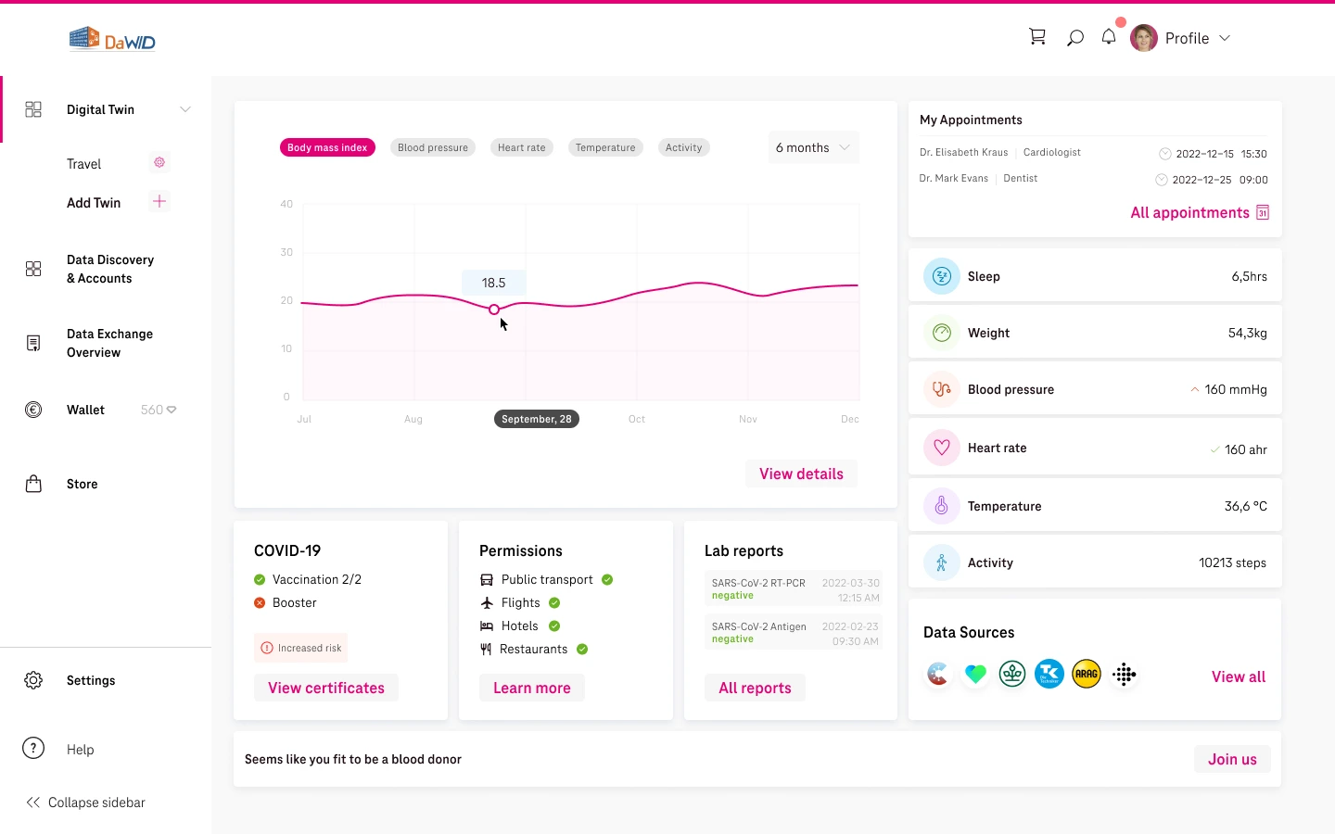Go to Store in sidebar
Screen dimensions: 1335x834
82,484
